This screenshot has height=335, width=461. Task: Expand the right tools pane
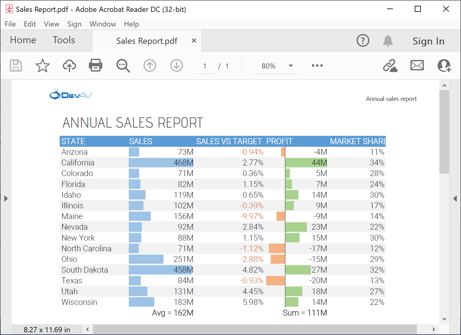tap(455, 199)
